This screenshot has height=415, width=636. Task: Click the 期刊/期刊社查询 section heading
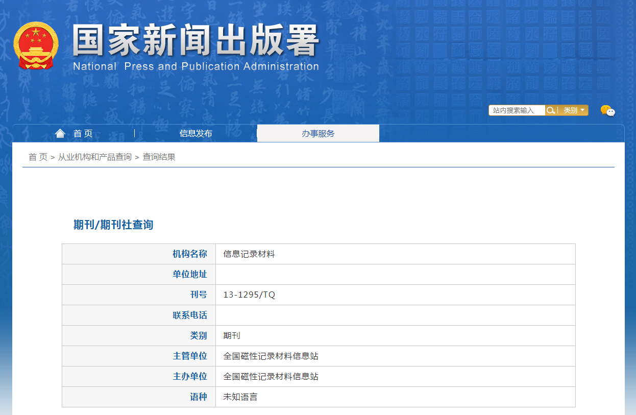[x=113, y=225]
